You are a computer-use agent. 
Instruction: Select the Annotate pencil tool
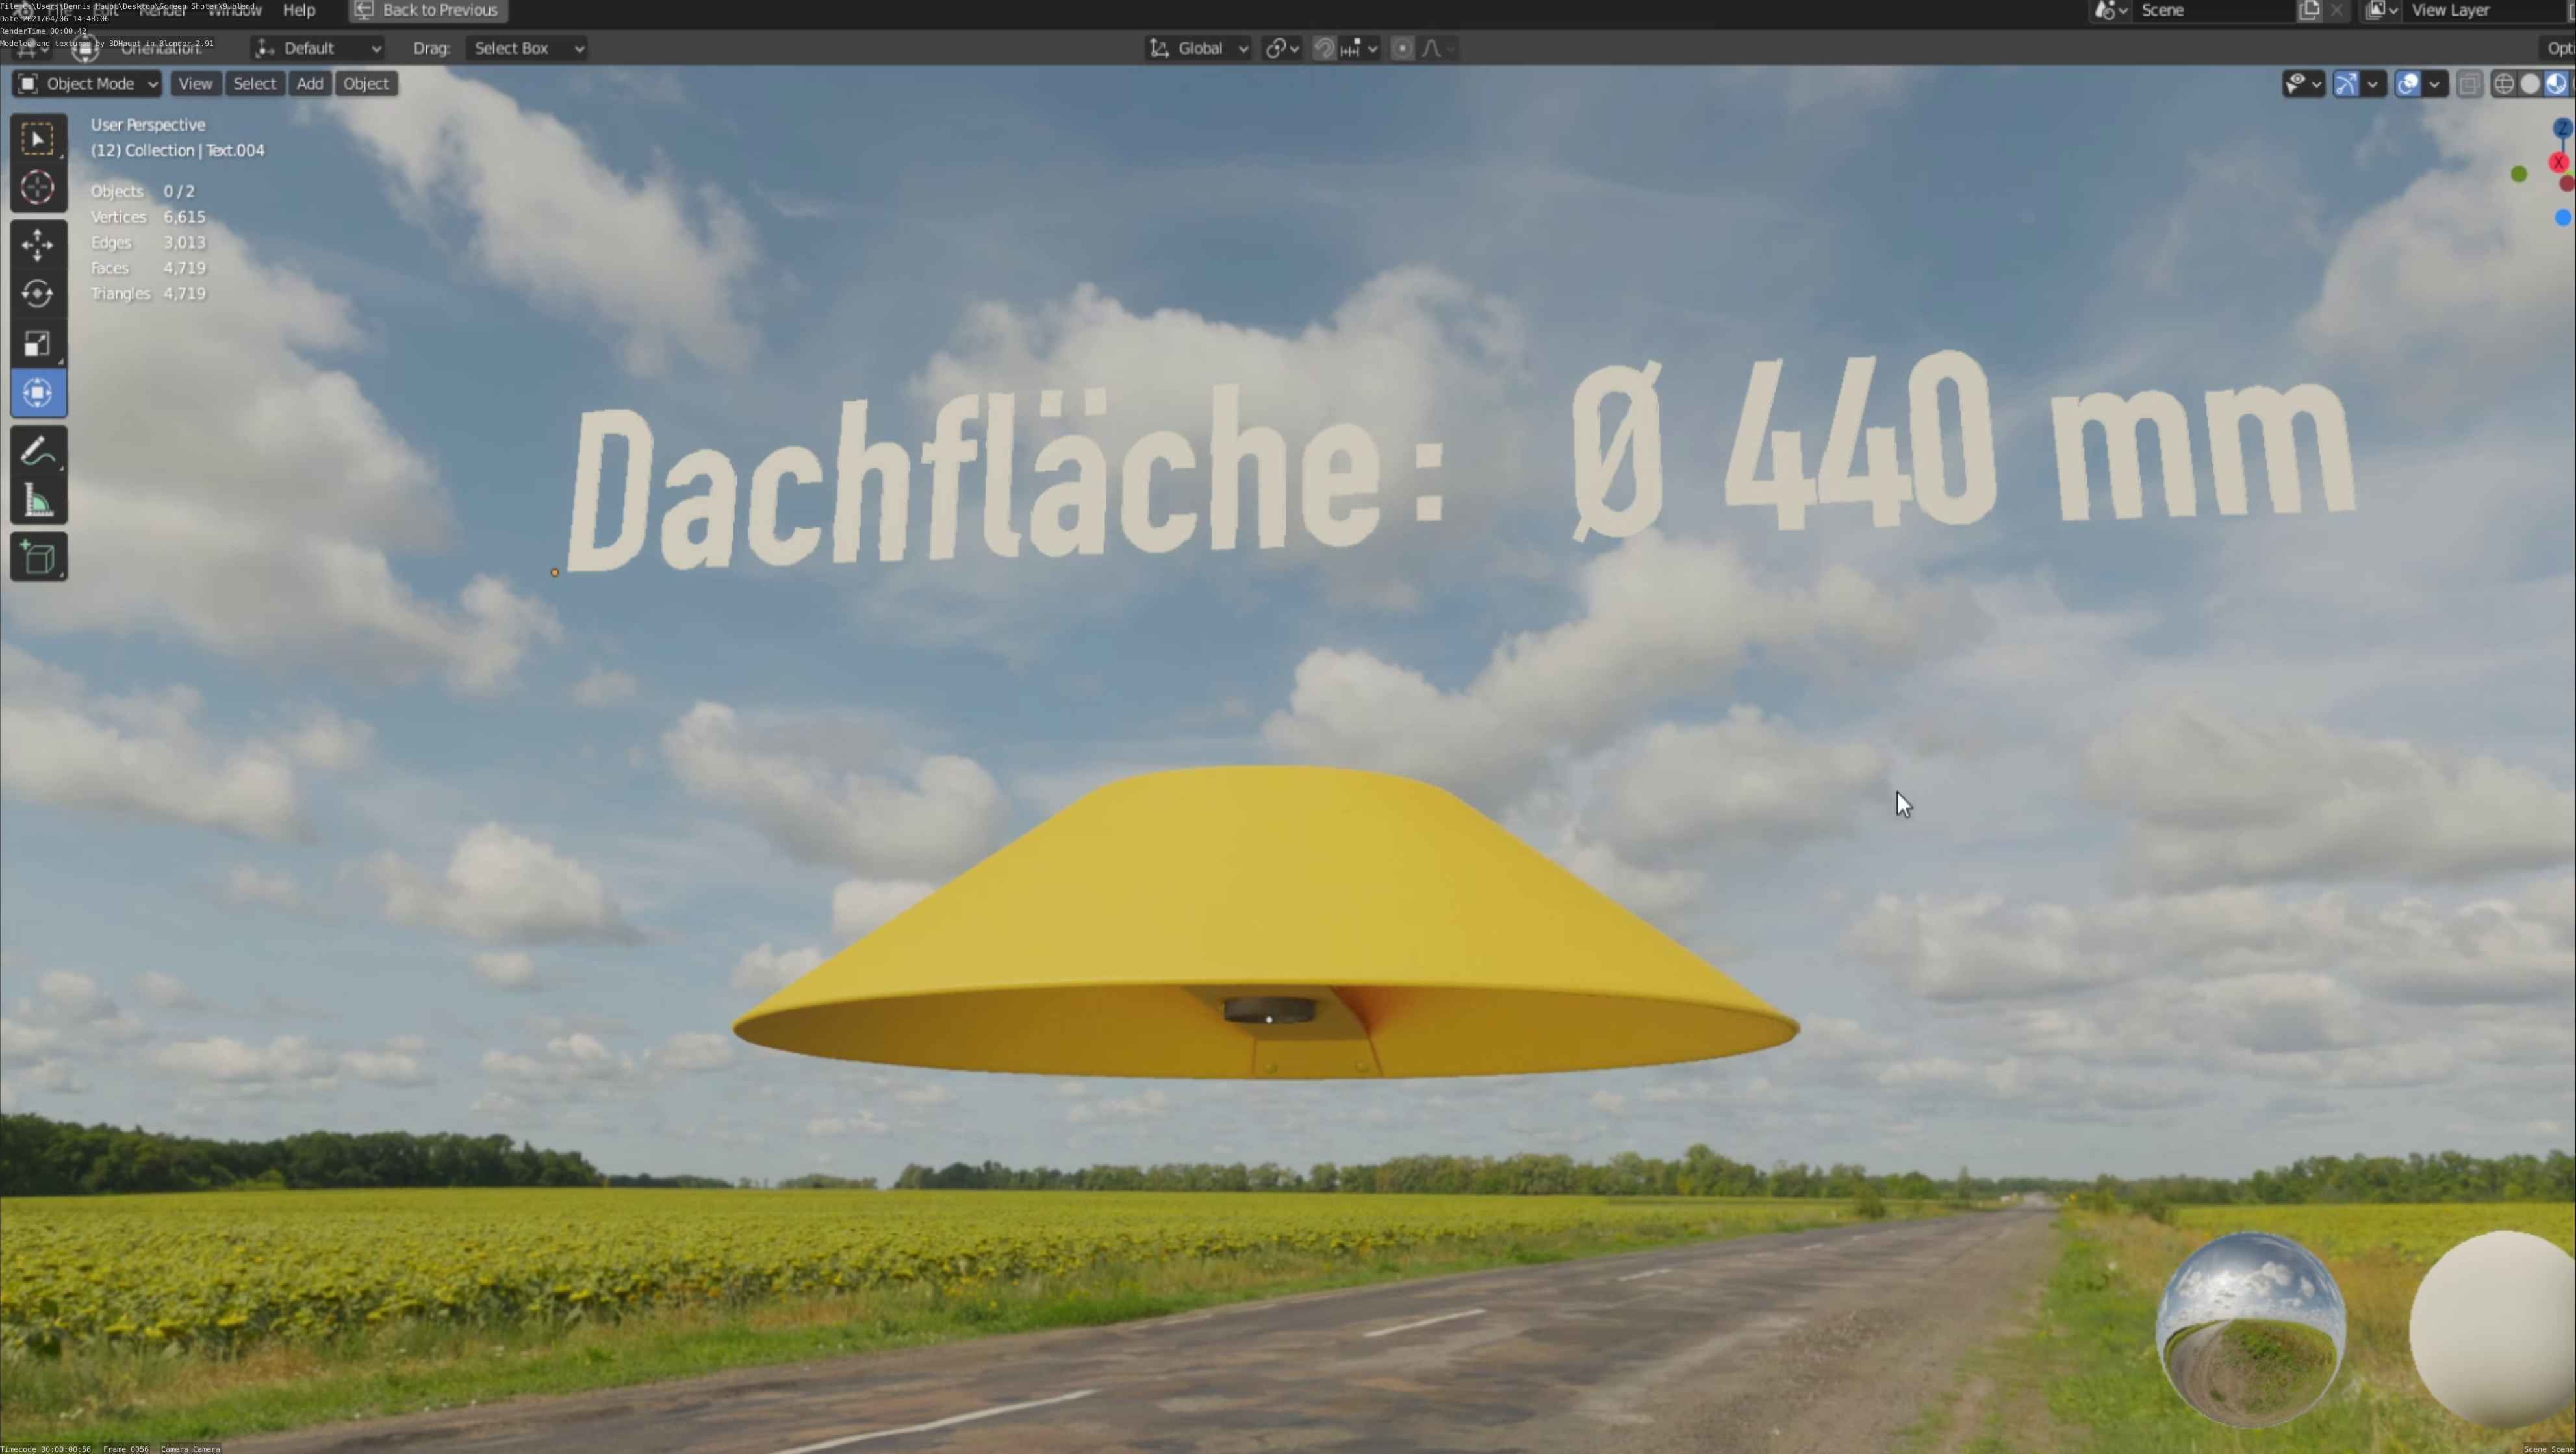coord(38,451)
